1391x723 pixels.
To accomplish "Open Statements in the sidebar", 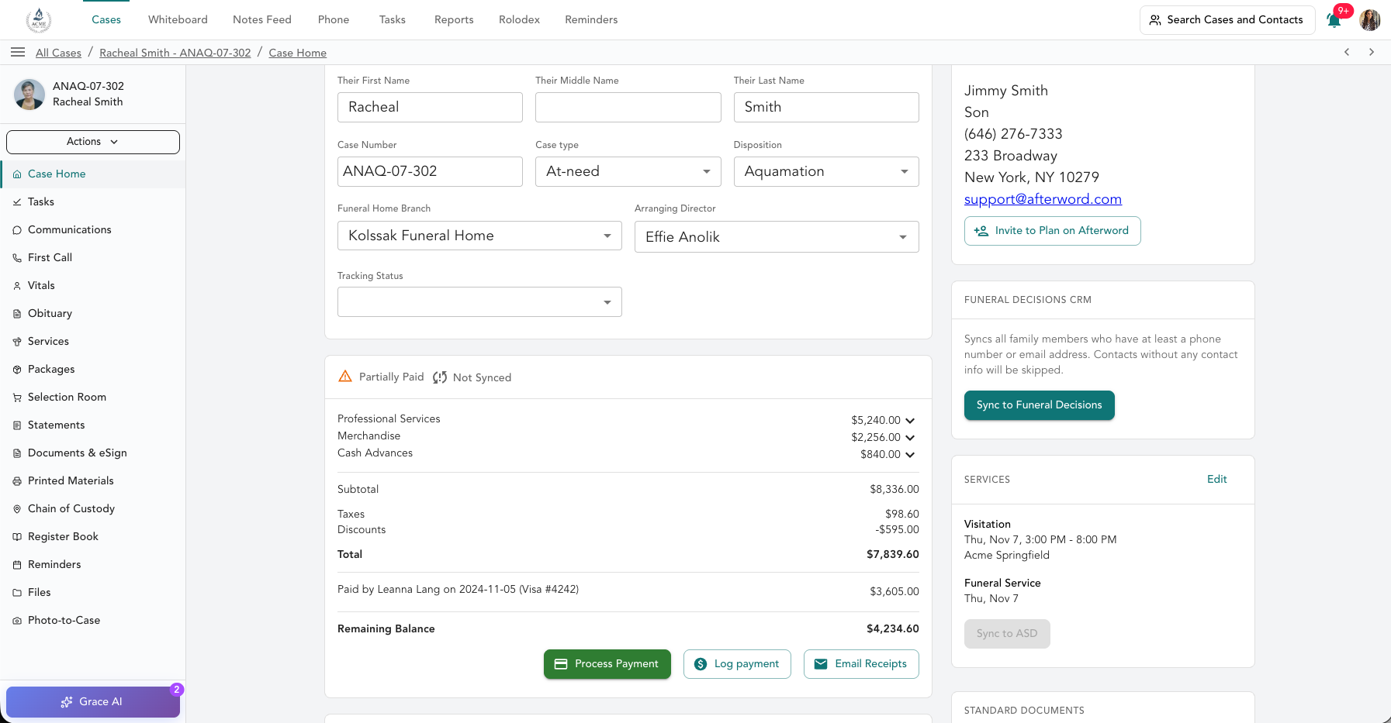I will tap(93, 425).
